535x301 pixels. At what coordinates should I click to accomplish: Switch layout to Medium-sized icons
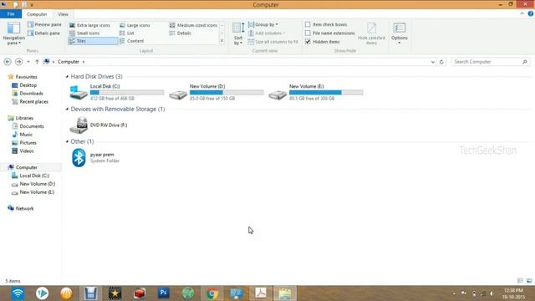pyautogui.click(x=193, y=25)
